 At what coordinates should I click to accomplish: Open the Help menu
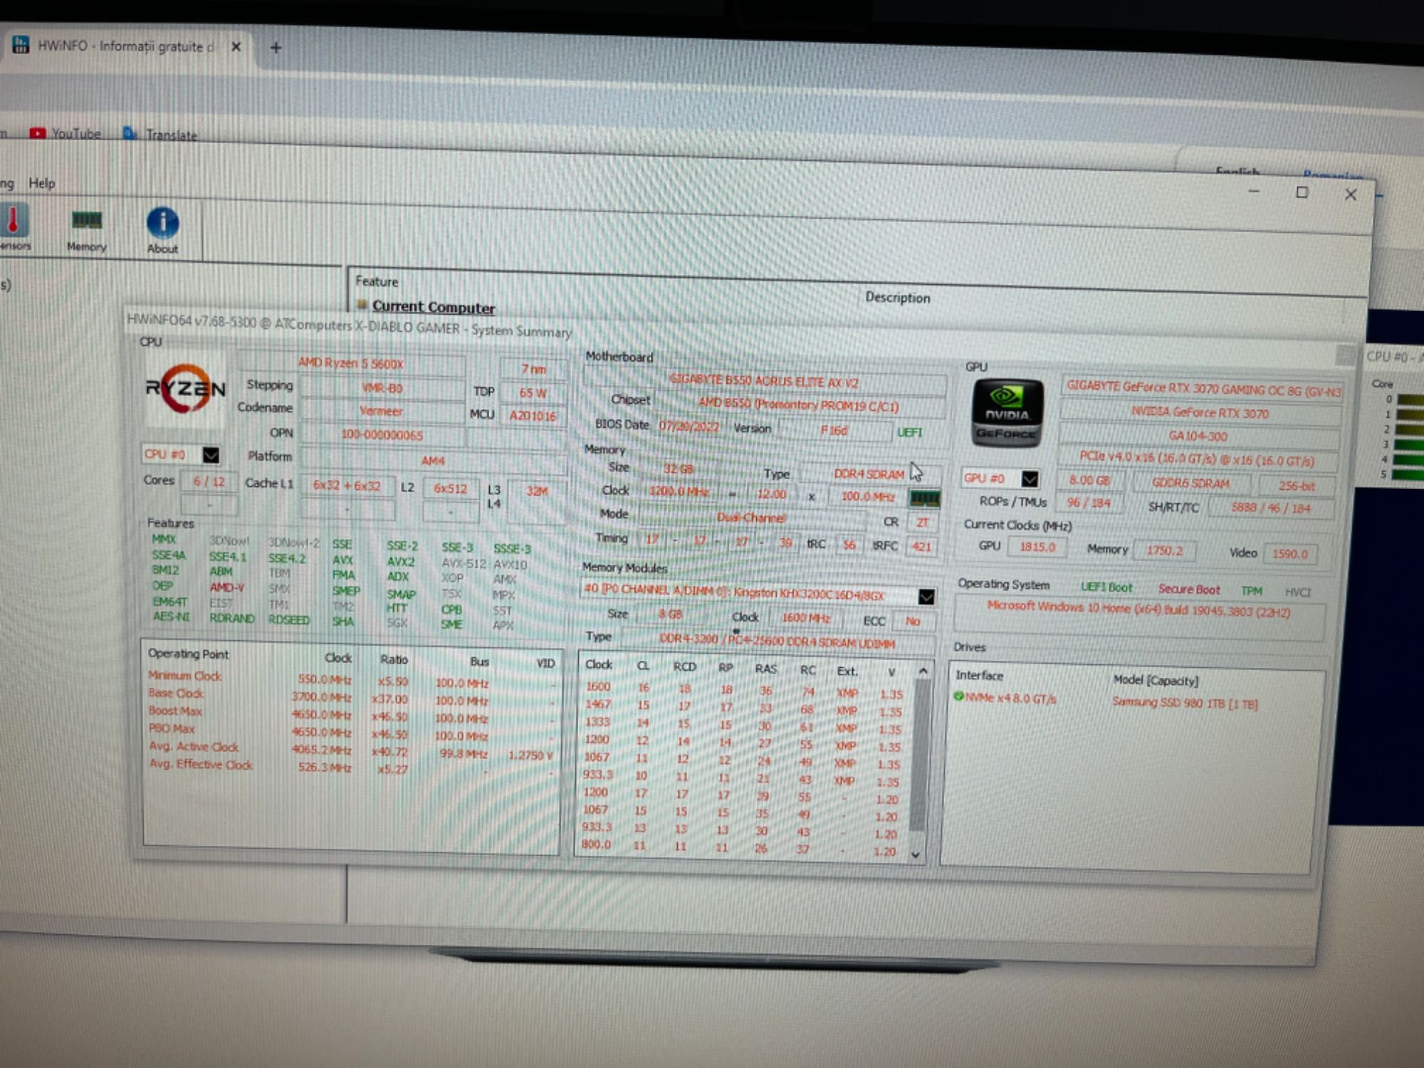tap(41, 183)
